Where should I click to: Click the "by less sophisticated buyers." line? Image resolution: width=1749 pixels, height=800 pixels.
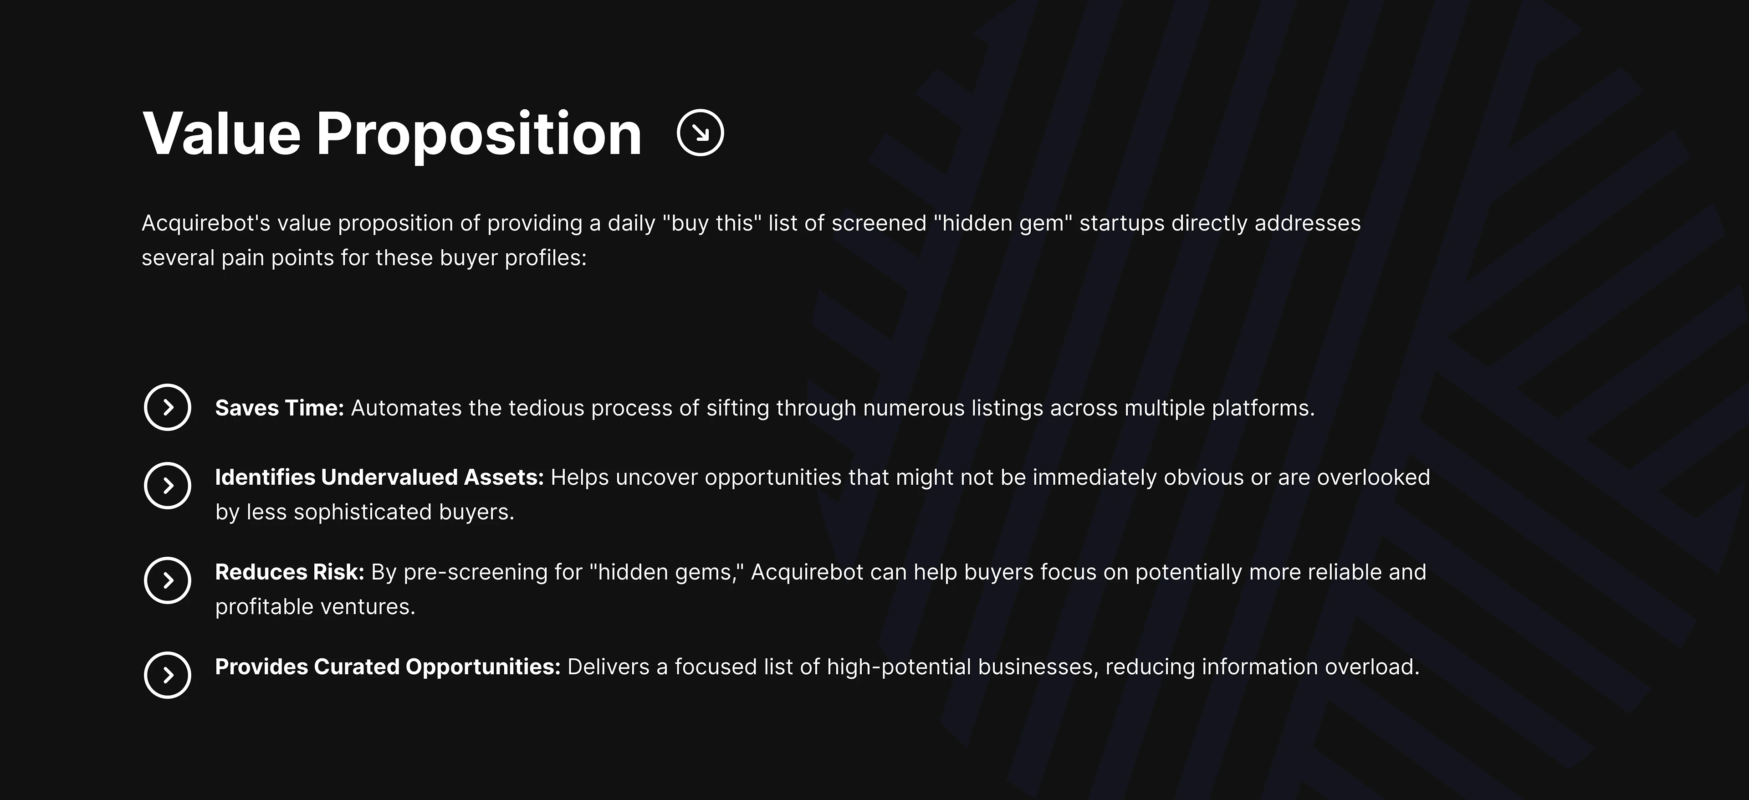(x=364, y=512)
